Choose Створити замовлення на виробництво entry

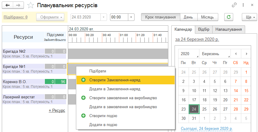125,98
